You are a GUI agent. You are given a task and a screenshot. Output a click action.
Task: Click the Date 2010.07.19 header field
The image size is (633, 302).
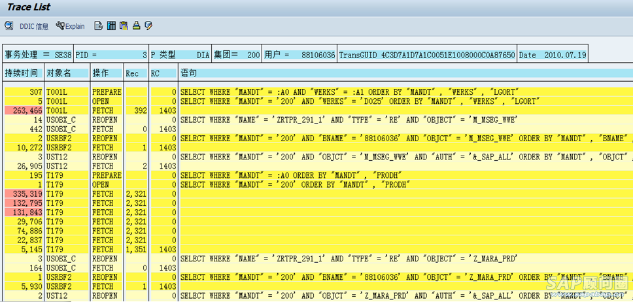pos(553,55)
